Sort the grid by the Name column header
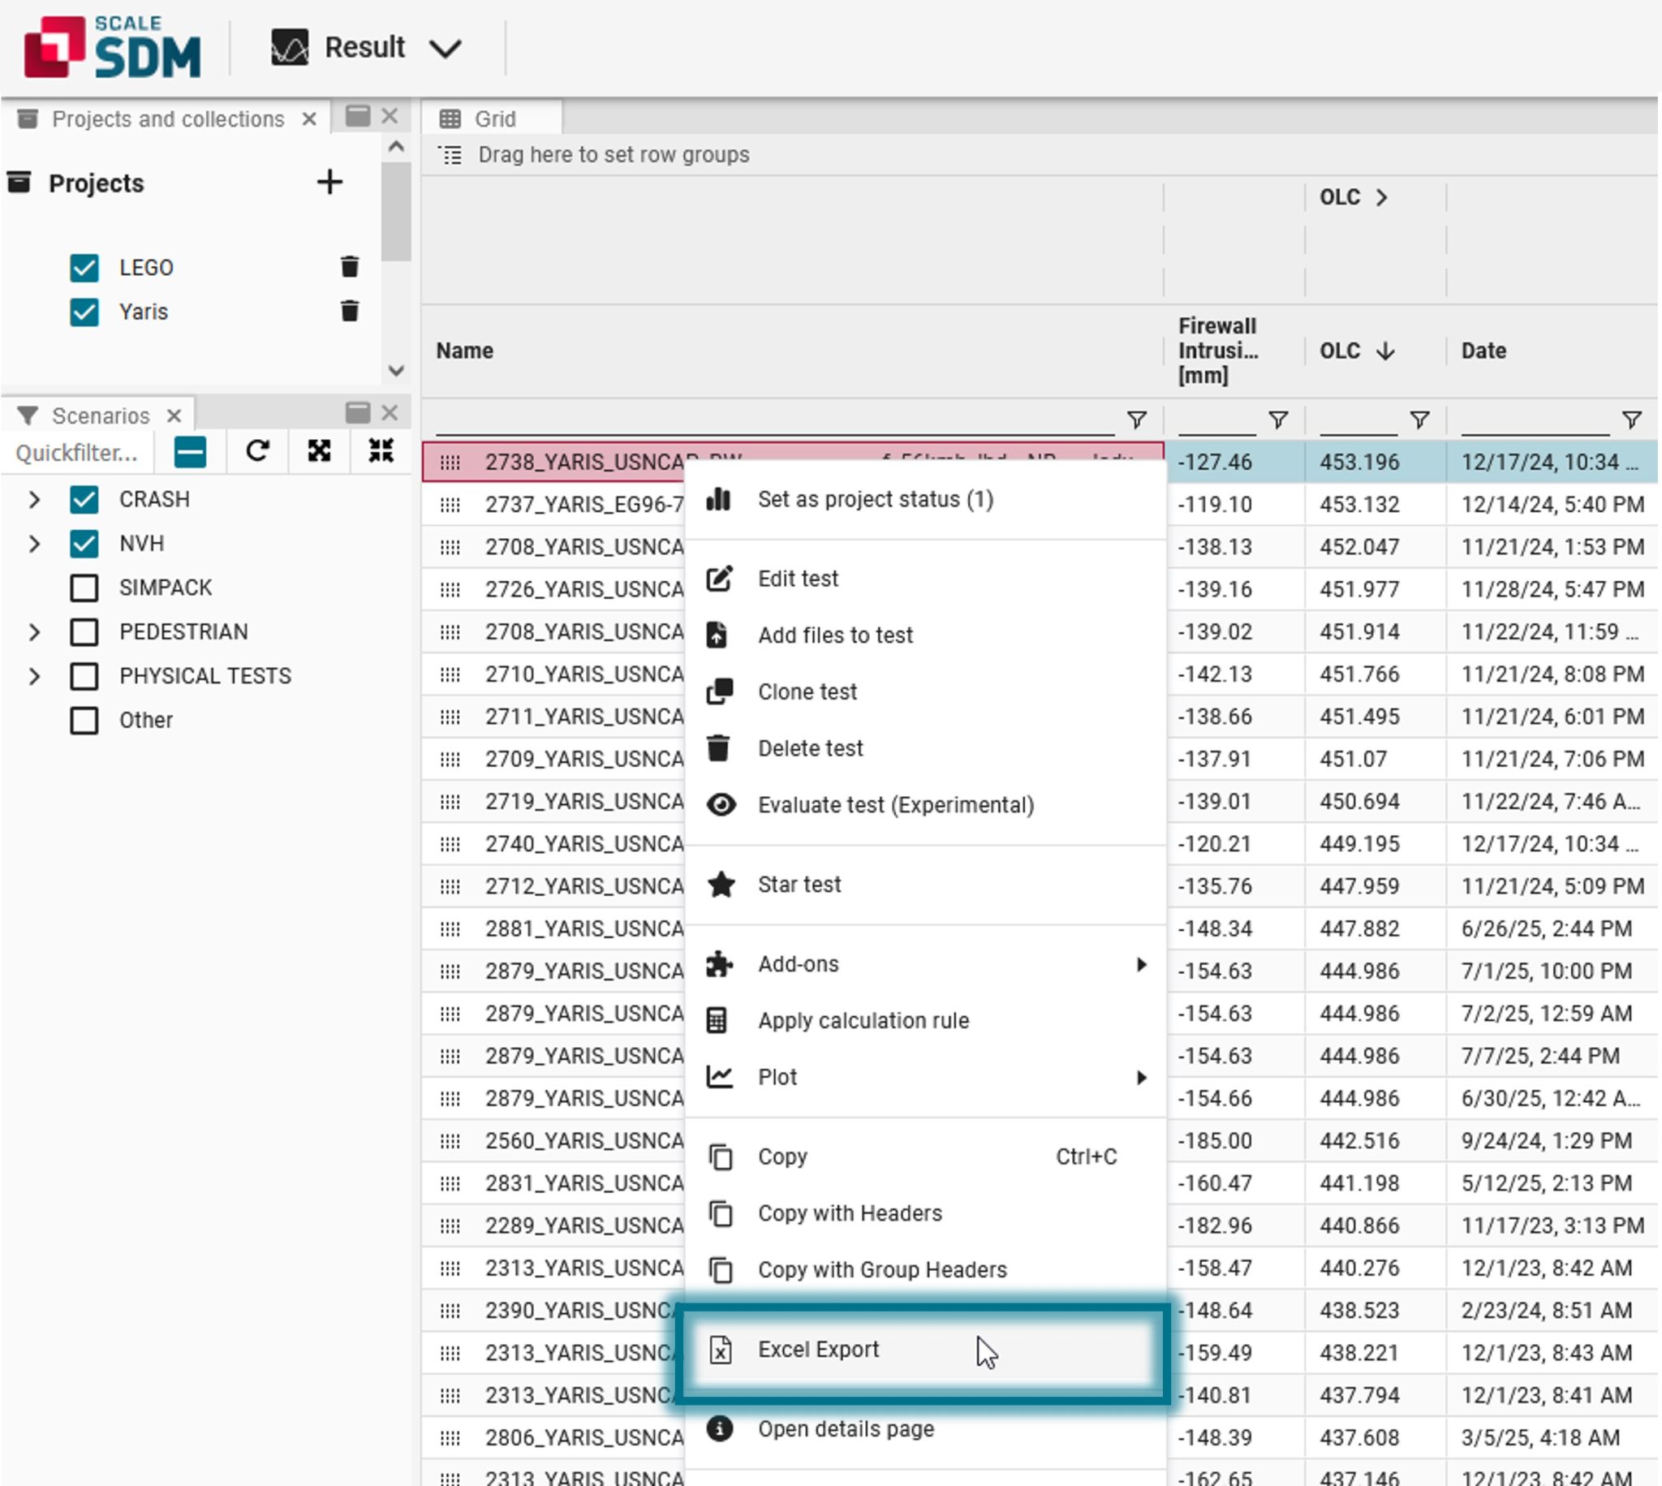 coord(464,351)
